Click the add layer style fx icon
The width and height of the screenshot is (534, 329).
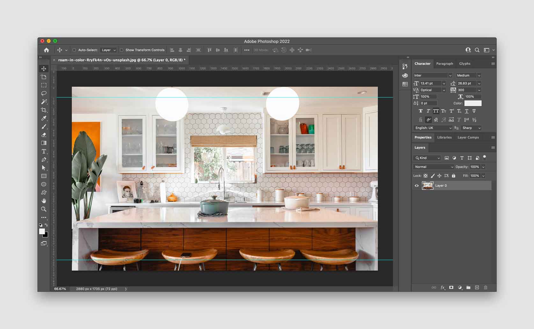click(443, 287)
